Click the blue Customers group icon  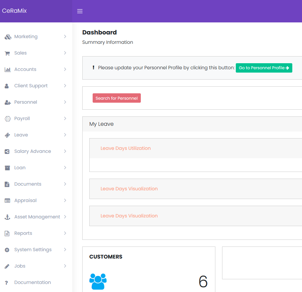click(98, 281)
